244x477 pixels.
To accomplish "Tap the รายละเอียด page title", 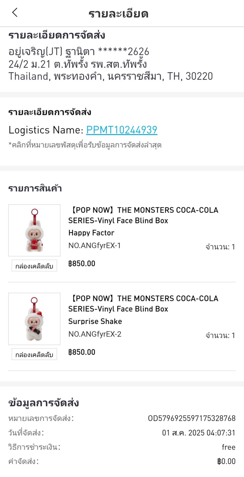I will click(118, 13).
